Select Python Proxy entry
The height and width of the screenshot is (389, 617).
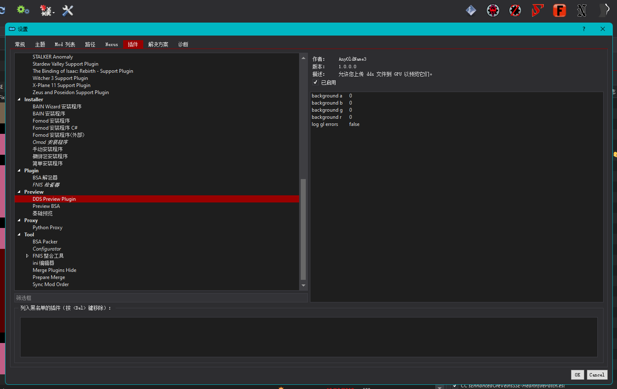click(47, 228)
